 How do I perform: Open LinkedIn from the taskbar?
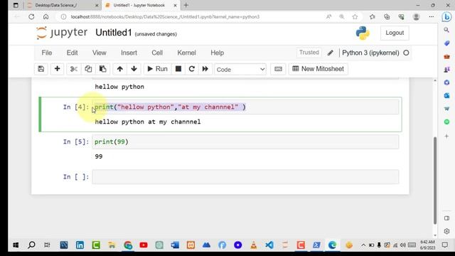[x=80, y=245]
